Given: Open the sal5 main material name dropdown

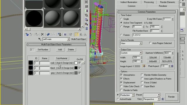Looking at the screenshot, I should click(68, 39).
